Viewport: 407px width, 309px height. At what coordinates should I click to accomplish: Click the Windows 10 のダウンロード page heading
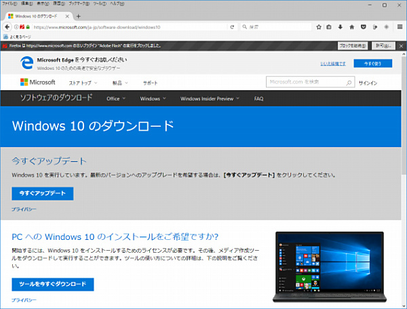coord(93,126)
